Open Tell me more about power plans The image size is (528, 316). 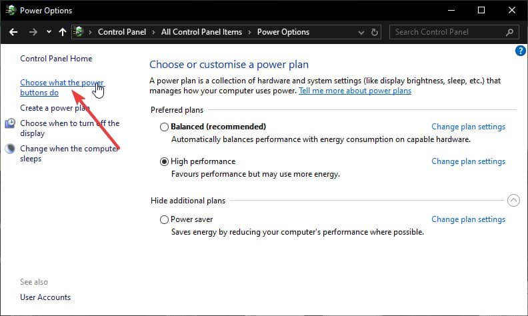(355, 91)
